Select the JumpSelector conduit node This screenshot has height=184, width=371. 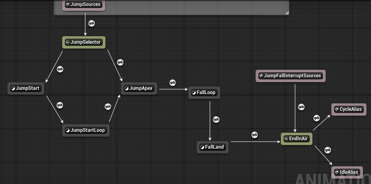84,42
